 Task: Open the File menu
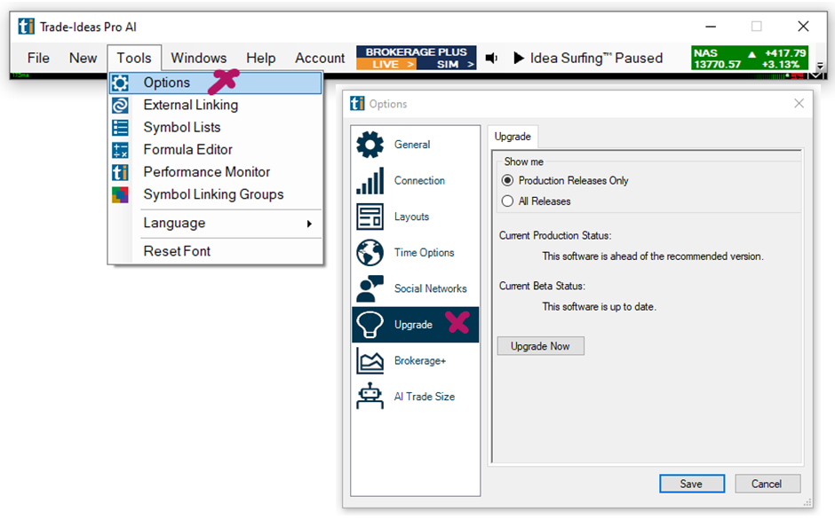[x=38, y=59]
